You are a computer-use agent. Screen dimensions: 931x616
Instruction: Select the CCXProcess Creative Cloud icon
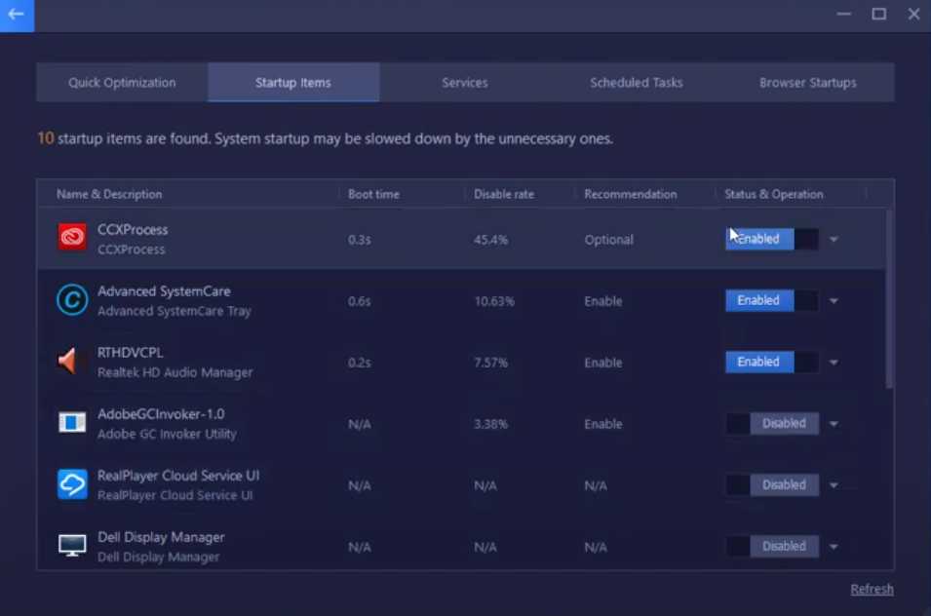72,238
